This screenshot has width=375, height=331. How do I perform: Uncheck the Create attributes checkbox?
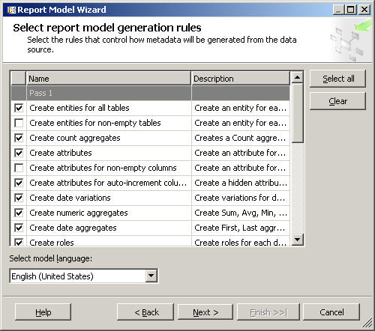tap(19, 153)
